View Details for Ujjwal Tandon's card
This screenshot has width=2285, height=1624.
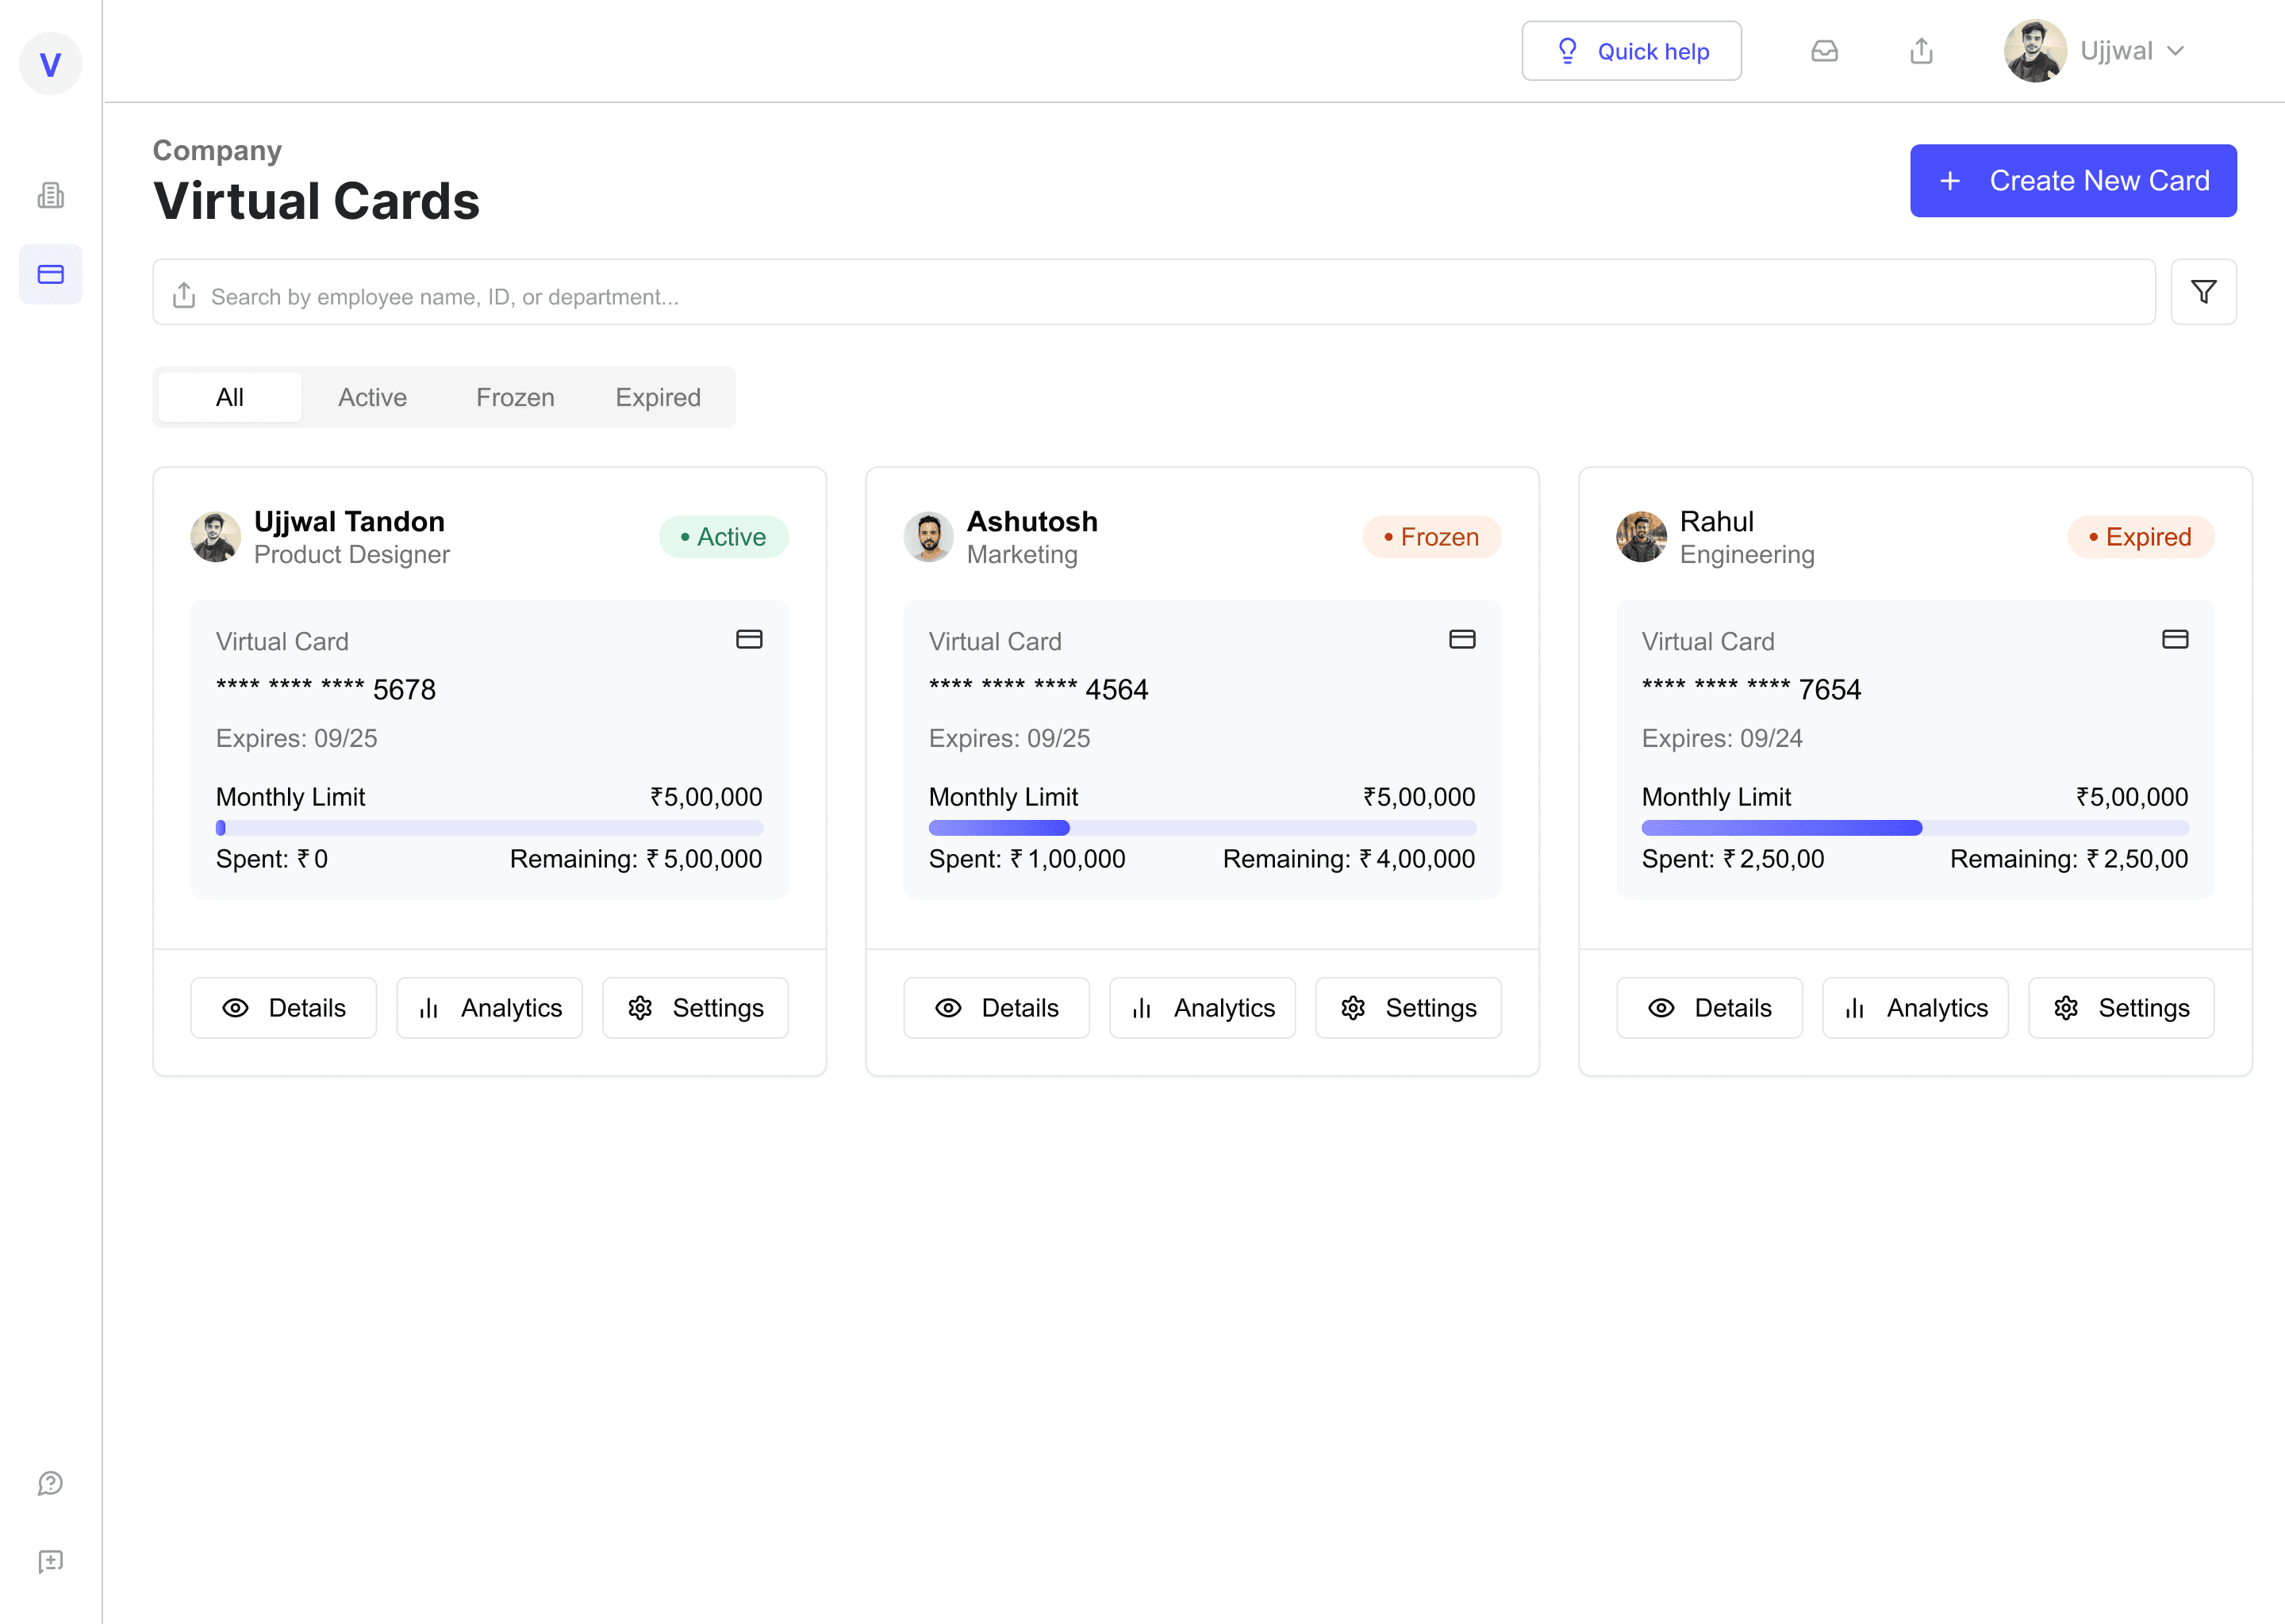click(x=283, y=1008)
